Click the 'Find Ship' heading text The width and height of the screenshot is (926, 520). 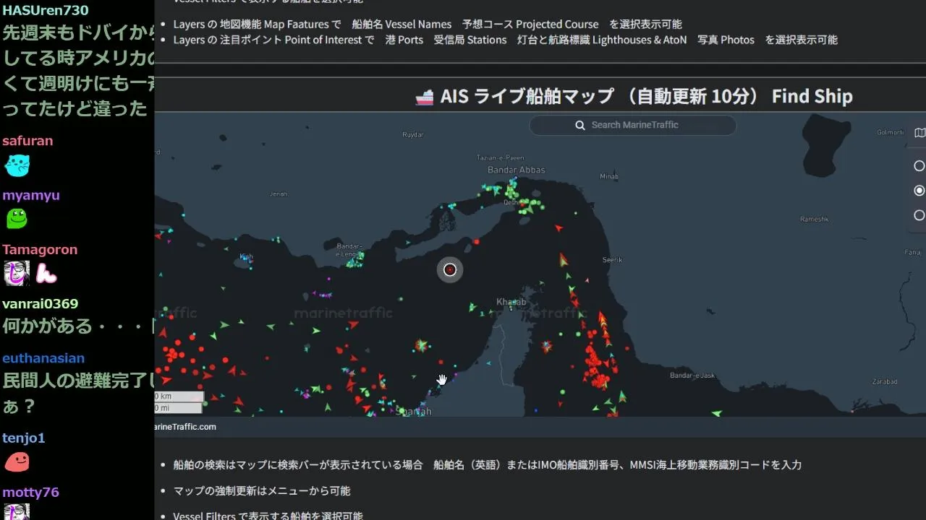click(812, 96)
